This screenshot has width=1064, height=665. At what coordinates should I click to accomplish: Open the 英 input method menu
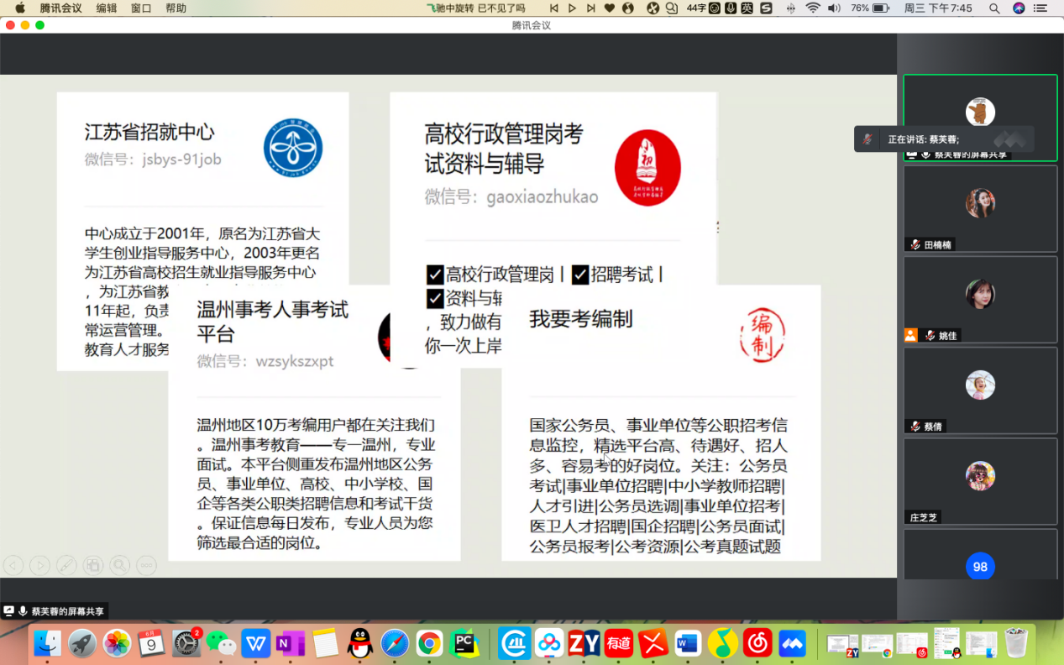747,8
